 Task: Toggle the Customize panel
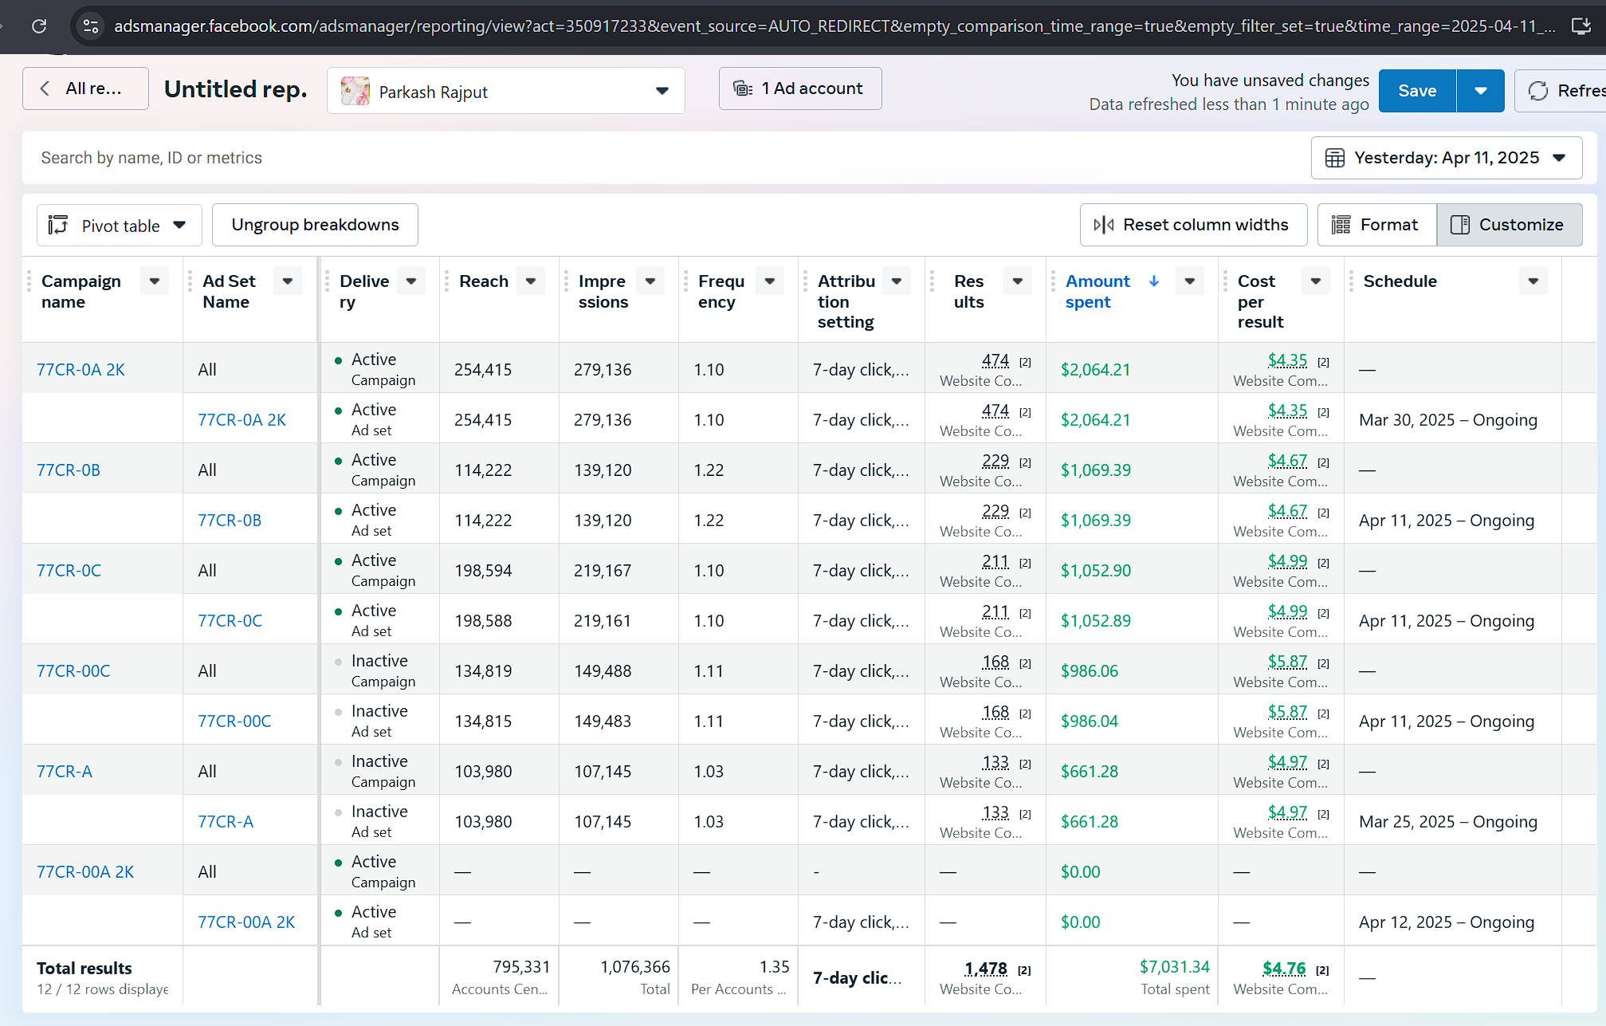[1509, 225]
